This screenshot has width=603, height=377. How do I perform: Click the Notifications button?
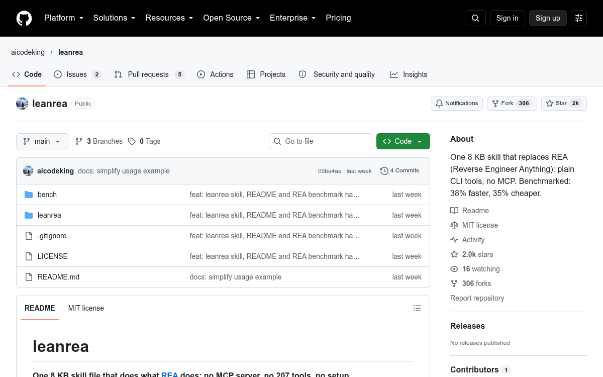click(x=457, y=104)
